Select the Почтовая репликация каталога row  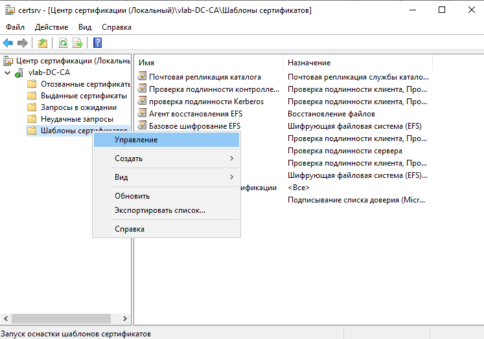pos(205,77)
